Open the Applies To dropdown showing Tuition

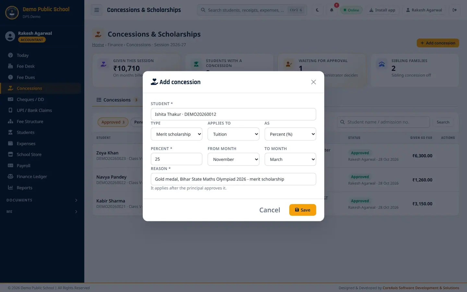233,134
